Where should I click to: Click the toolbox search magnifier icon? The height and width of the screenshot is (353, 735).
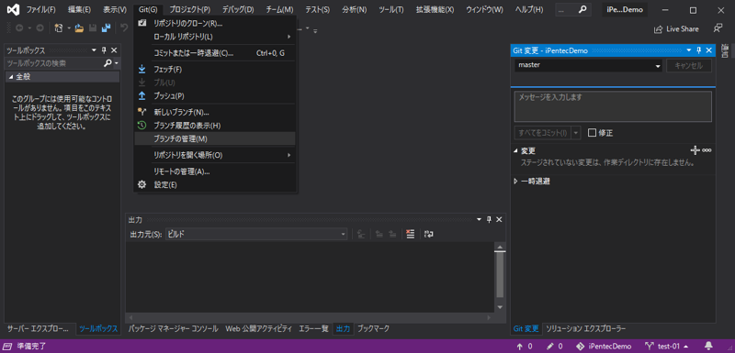point(107,63)
